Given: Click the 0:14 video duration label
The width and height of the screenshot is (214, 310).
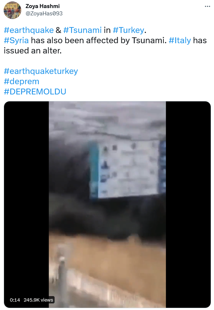Looking at the screenshot, I should [15, 300].
